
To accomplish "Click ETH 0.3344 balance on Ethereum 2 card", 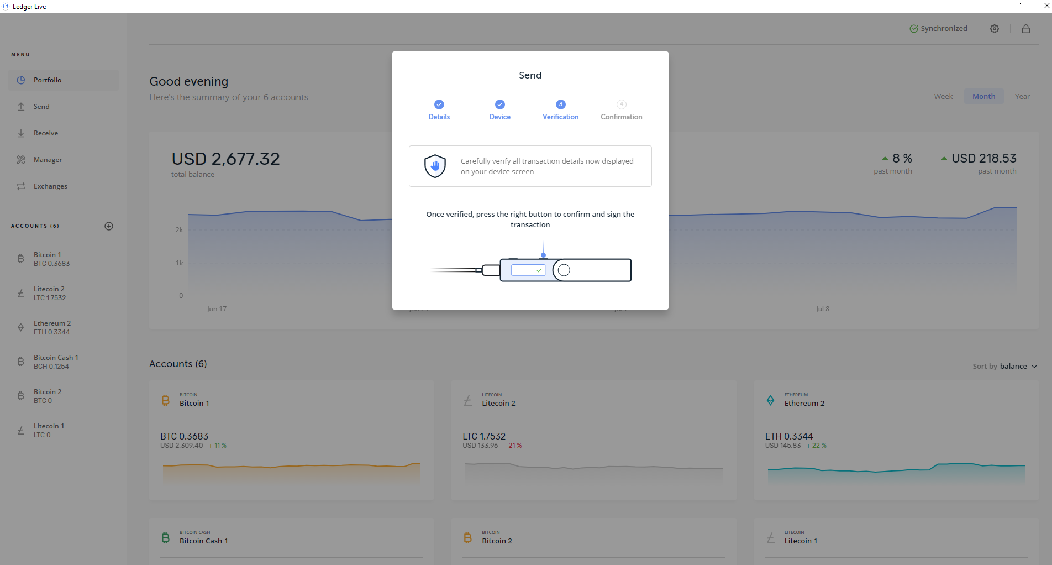I will pos(789,436).
